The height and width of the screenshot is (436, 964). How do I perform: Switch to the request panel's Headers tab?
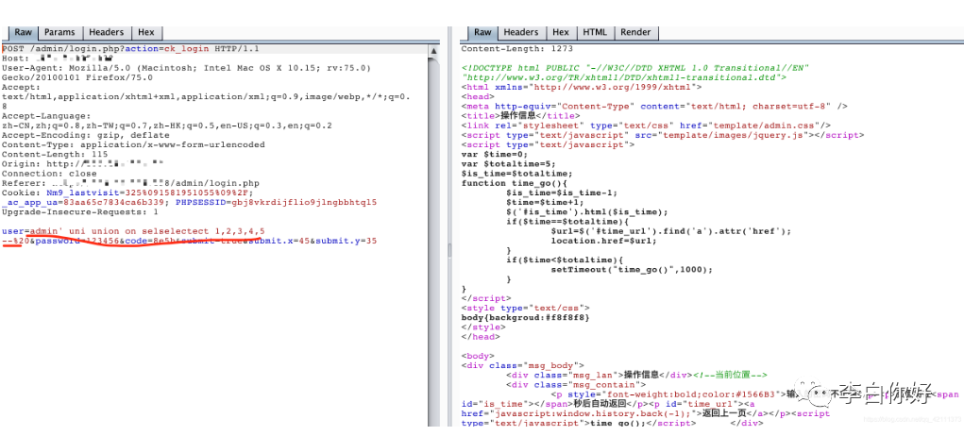[x=107, y=32]
